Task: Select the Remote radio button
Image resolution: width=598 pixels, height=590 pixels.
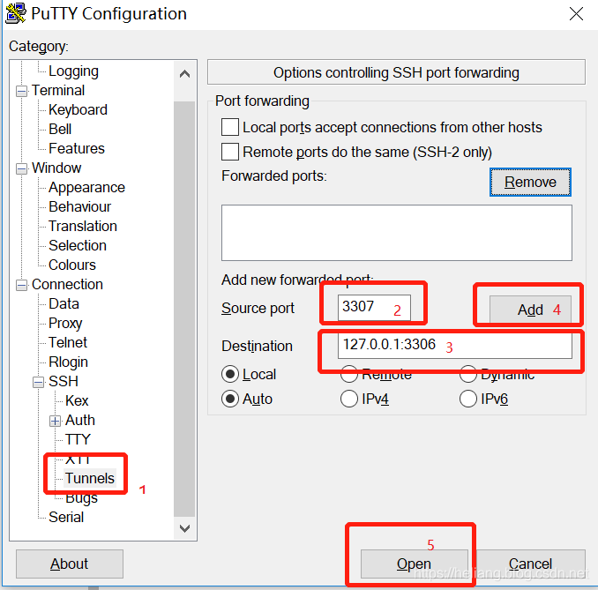Action: (349, 374)
